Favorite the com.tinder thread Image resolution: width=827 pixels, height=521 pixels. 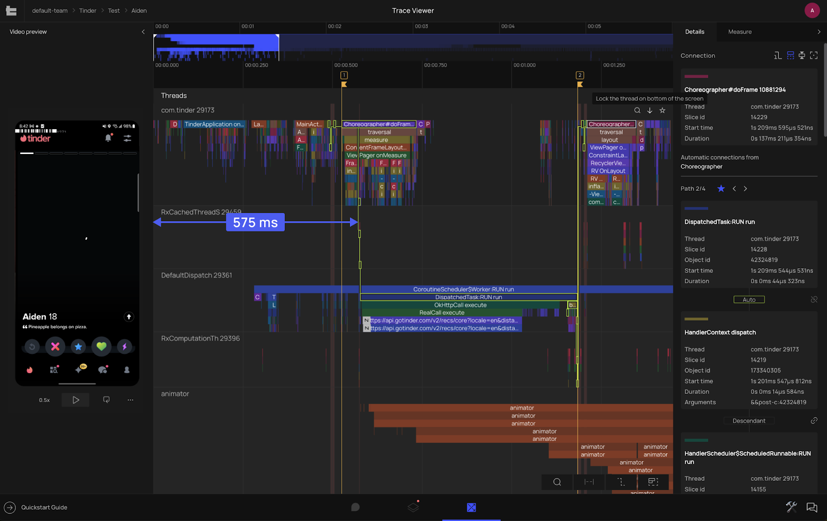[662, 110]
